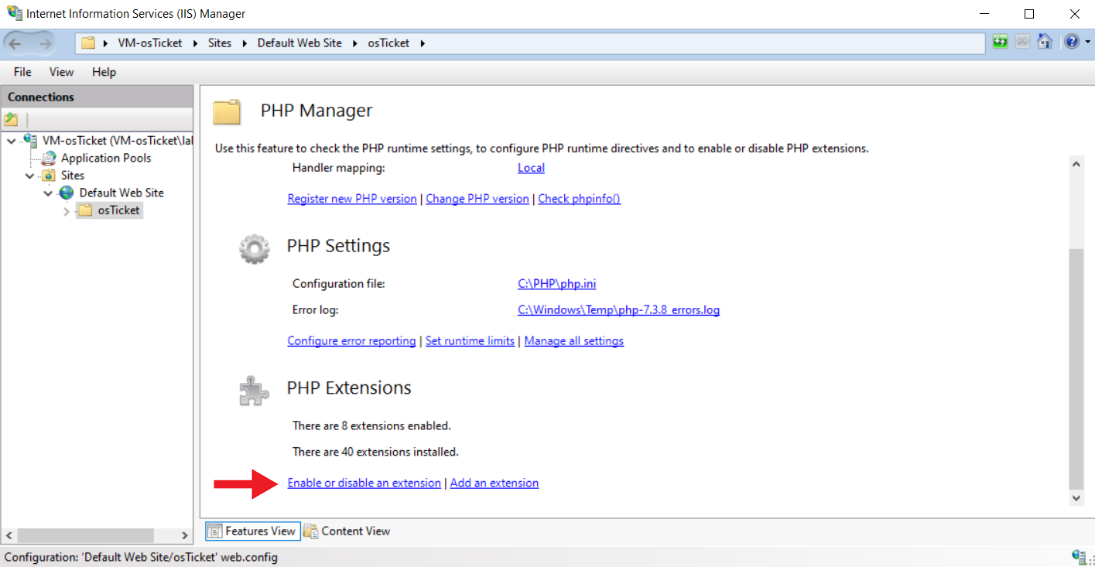The image size is (1095, 567).
Task: Click the Forward navigation arrow
Action: (x=45, y=43)
